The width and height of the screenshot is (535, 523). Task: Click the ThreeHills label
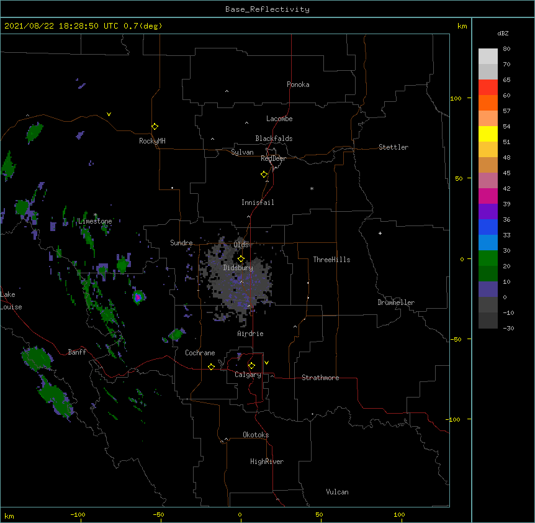331,260
